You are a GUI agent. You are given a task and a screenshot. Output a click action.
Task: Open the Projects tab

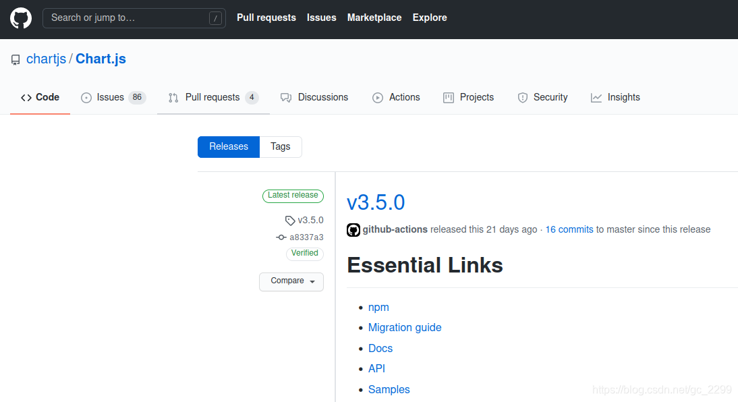[468, 97]
